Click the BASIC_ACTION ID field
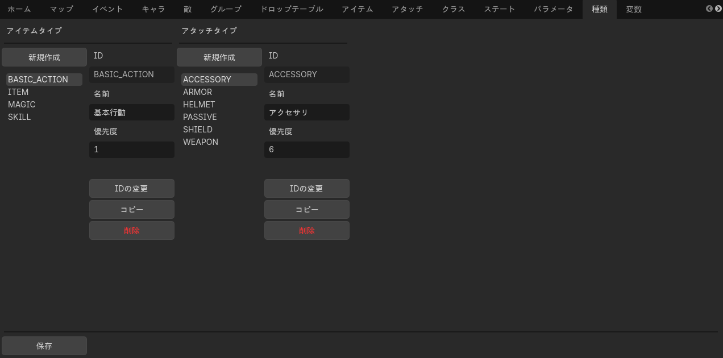The image size is (723, 358). 132,74
